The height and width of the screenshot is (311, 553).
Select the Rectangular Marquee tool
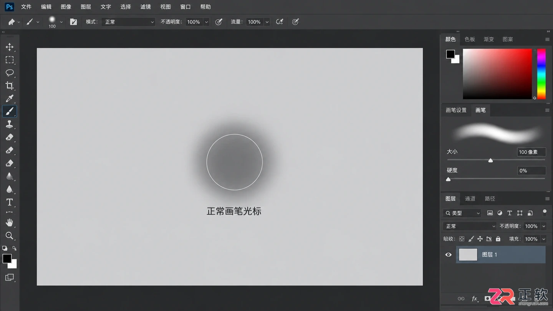[x=10, y=60]
